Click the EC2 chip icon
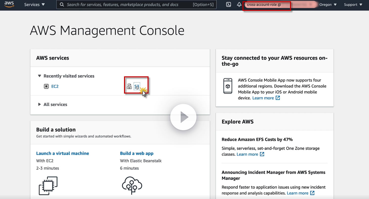Screen dimensions: 369x199 click(46, 86)
